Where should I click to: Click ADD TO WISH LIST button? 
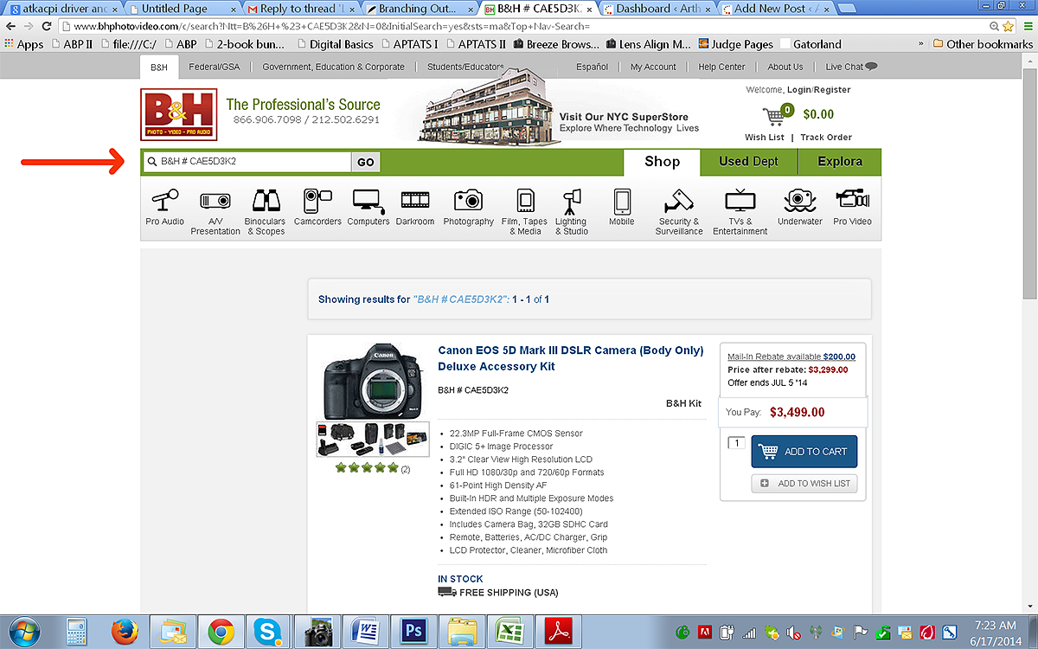point(804,484)
